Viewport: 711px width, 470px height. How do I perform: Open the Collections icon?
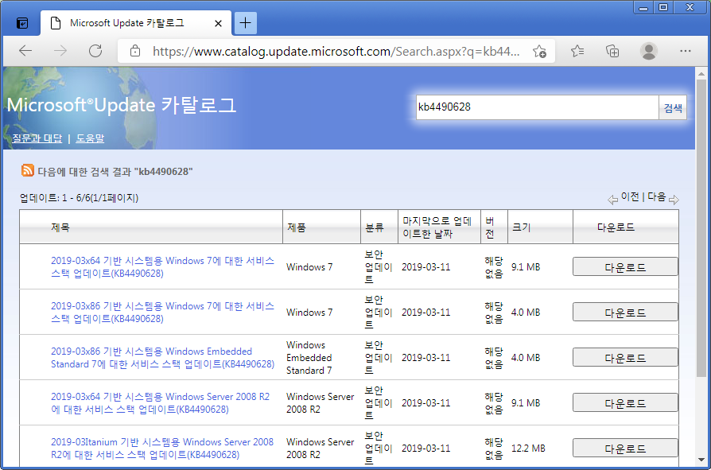click(612, 51)
